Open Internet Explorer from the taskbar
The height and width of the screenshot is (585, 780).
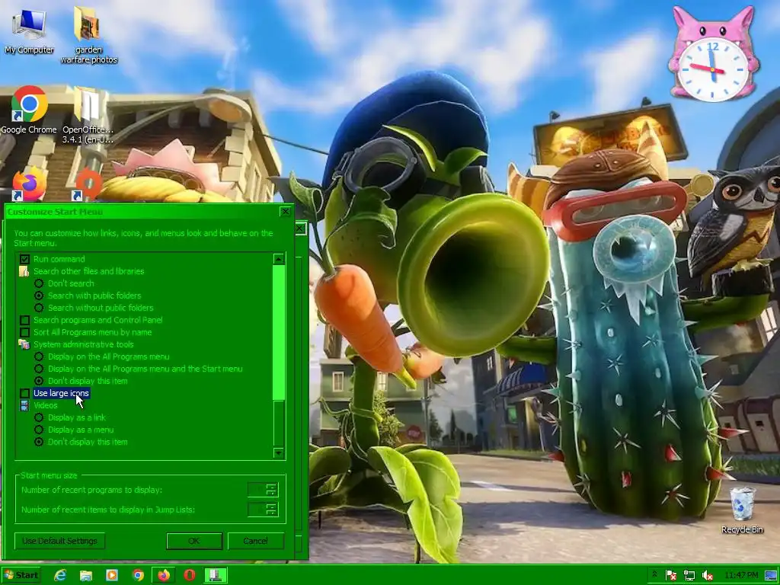point(61,575)
